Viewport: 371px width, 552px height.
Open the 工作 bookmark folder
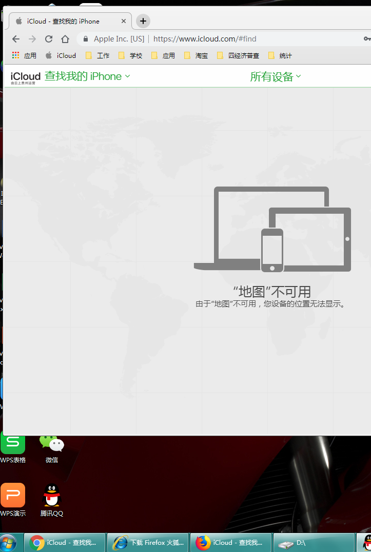point(97,55)
